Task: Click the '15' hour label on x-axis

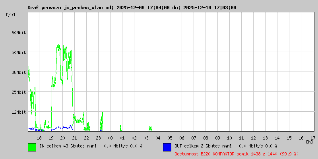Action: [289, 138]
